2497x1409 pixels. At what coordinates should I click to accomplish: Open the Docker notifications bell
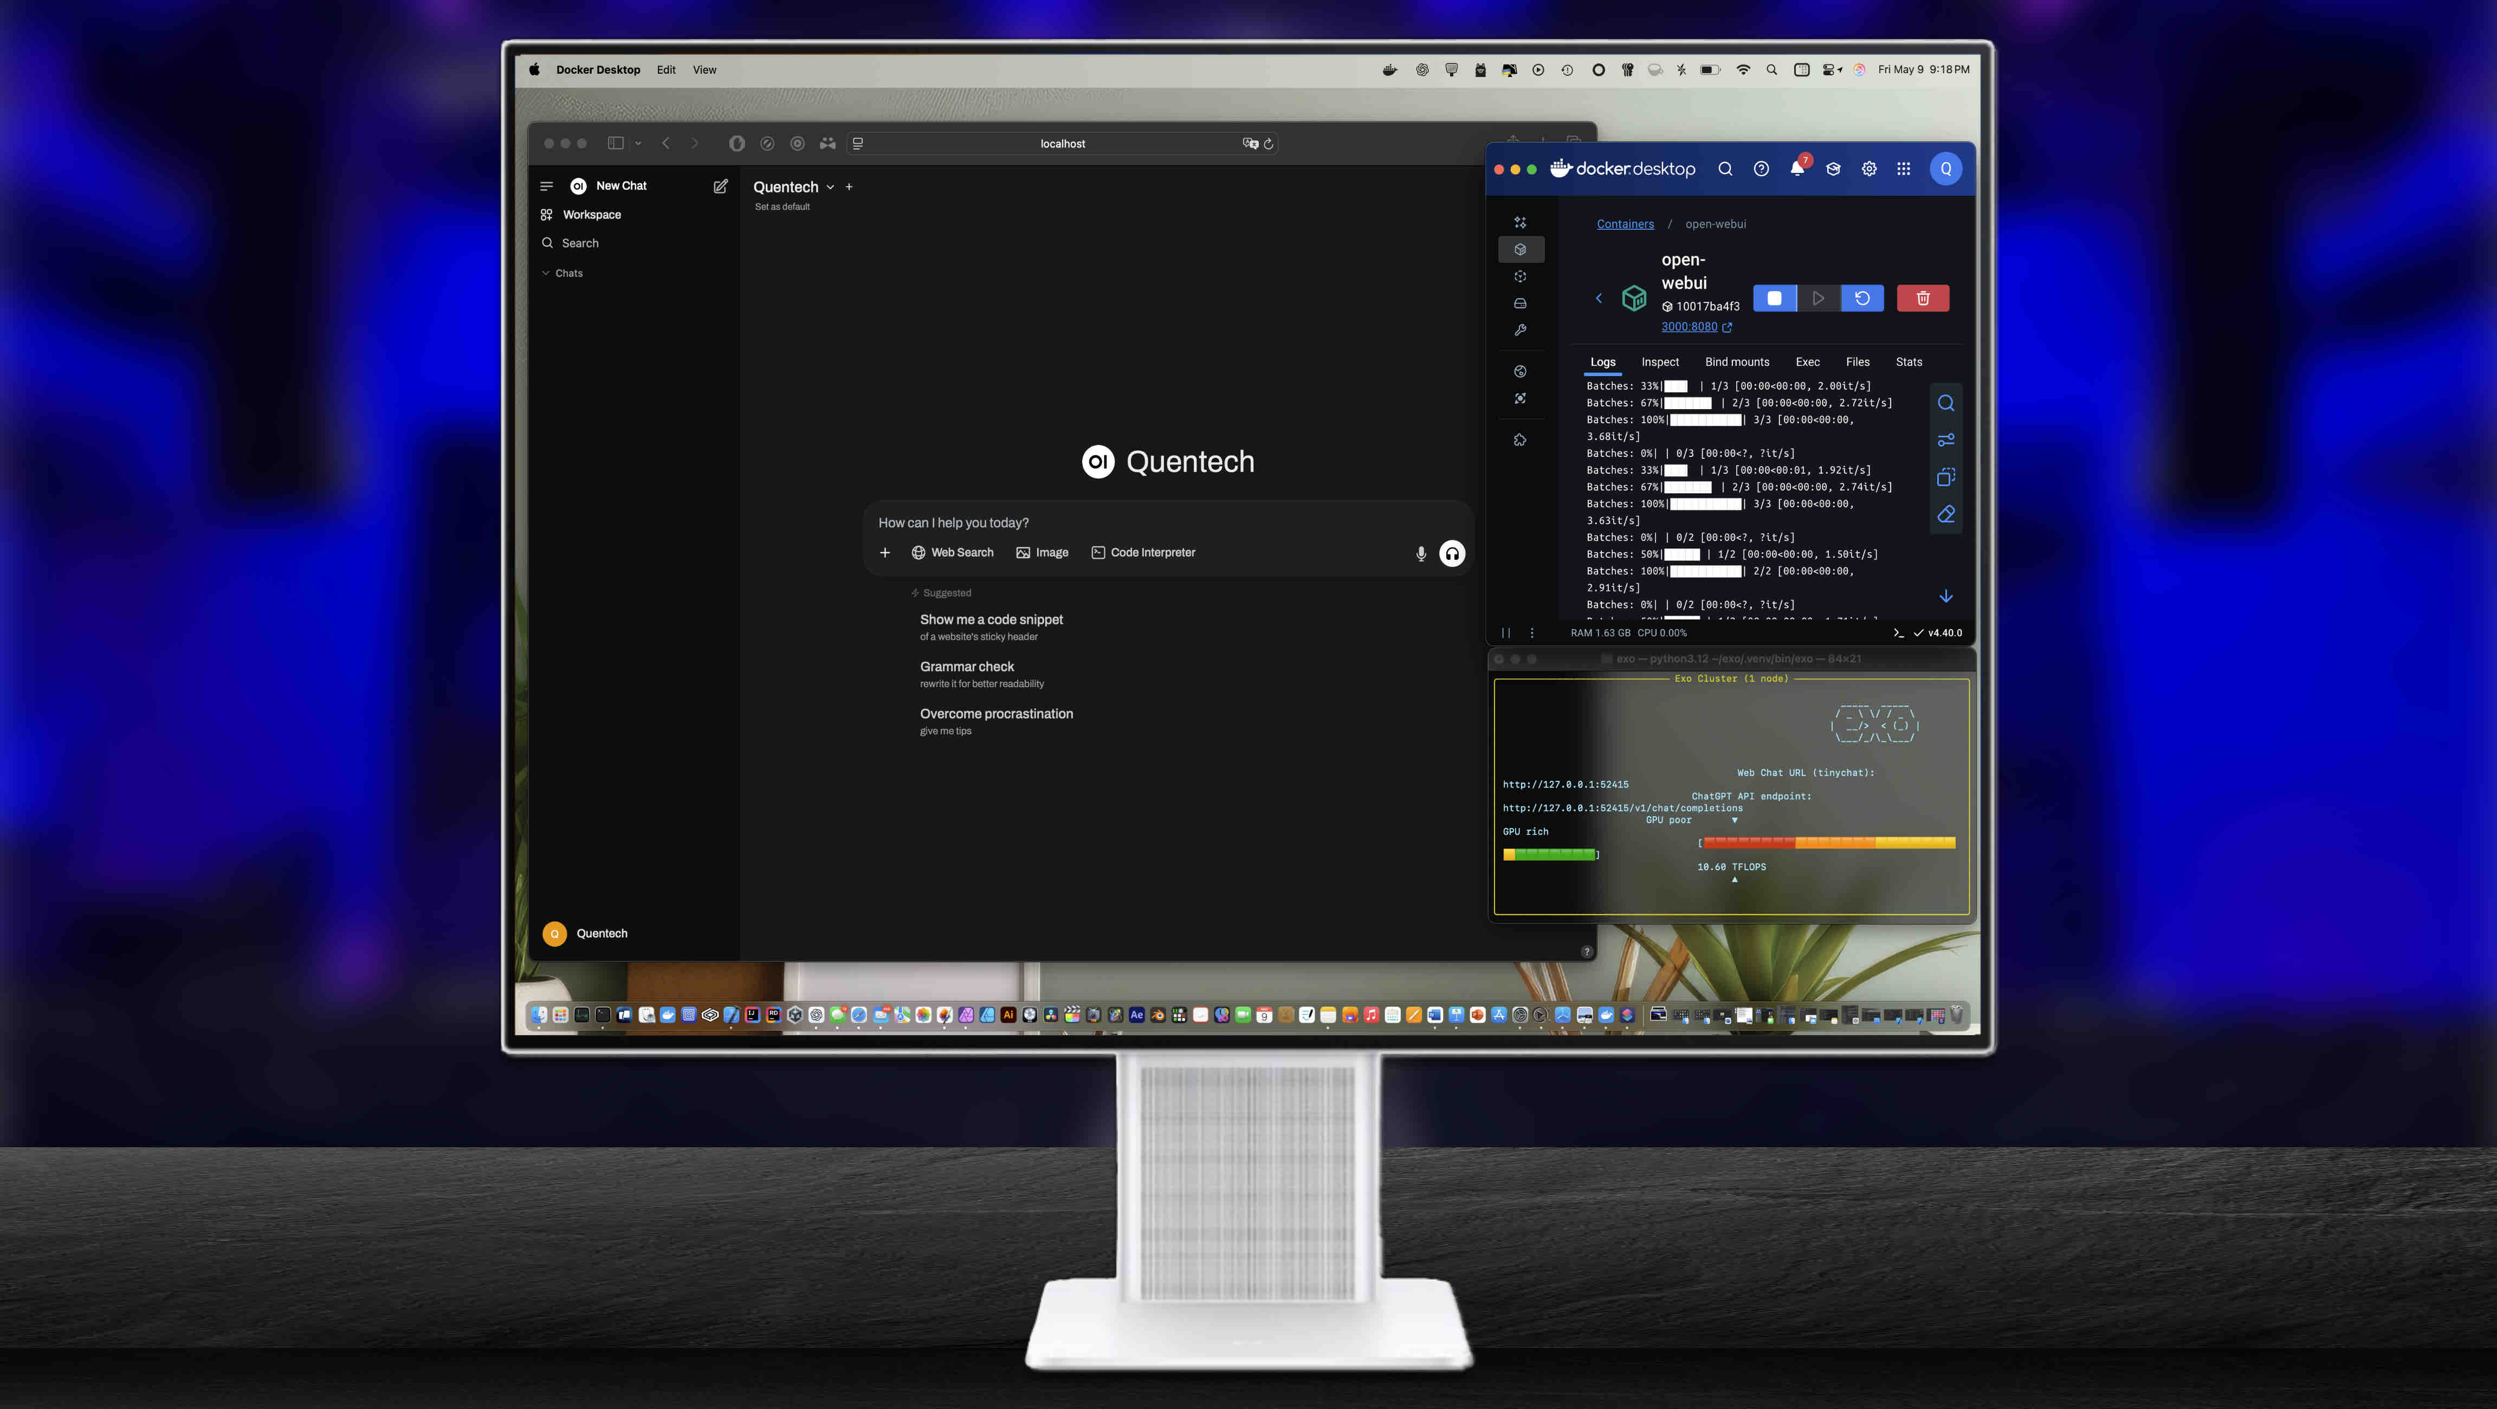click(x=1797, y=169)
